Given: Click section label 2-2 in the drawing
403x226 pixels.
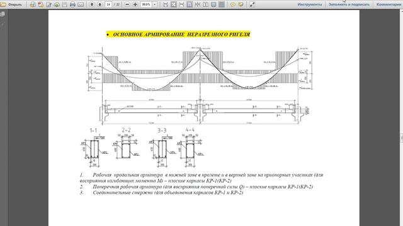Looking at the screenshot, I should pyautogui.click(x=126, y=131).
